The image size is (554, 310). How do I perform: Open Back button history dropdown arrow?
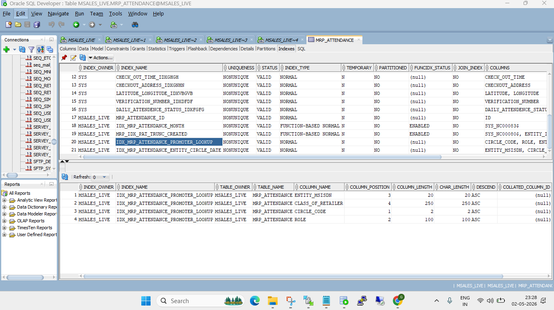coord(84,25)
